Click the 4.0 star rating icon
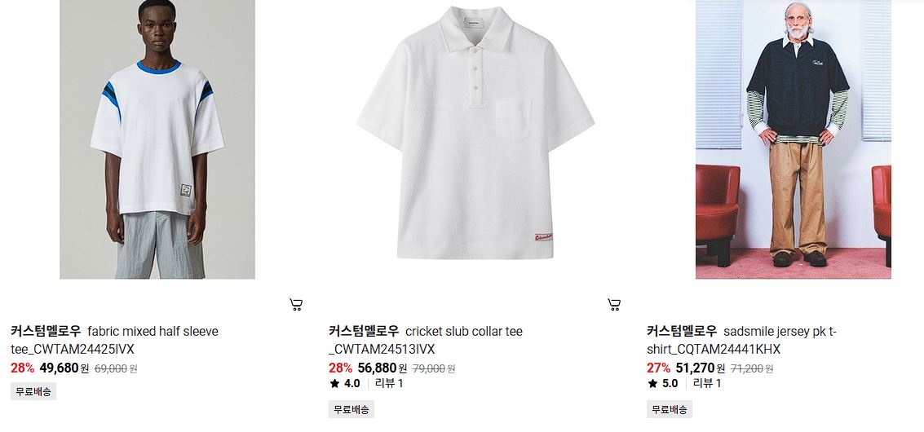The width and height of the screenshot is (924, 432). [334, 384]
